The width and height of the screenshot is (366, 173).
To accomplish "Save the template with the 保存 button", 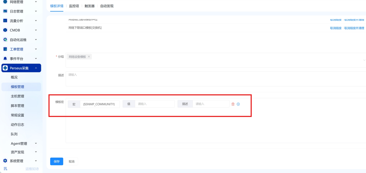I will (x=57, y=161).
